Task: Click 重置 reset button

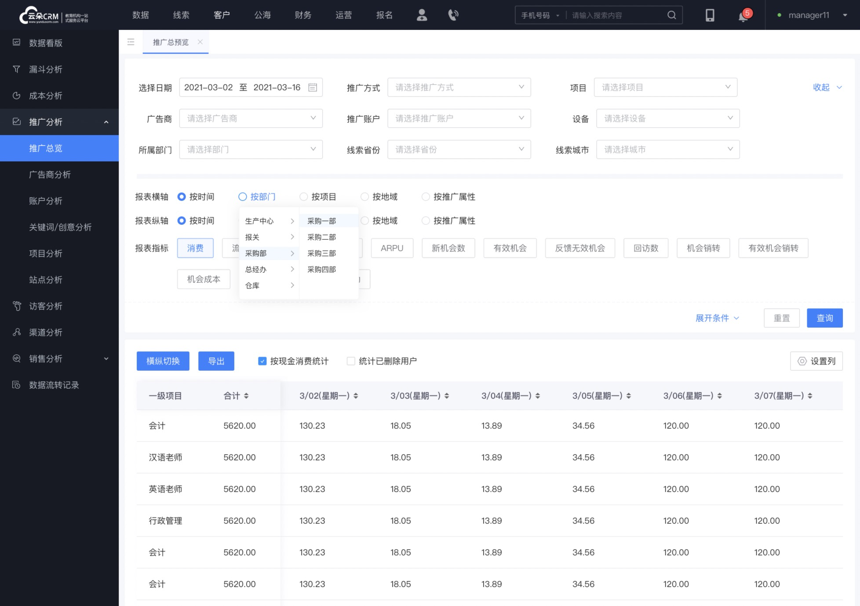Action: coord(781,318)
